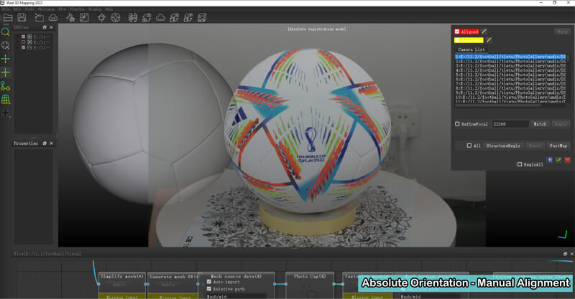Select camera 1 in the Camera List
This screenshot has width=575, height=299.
point(510,57)
